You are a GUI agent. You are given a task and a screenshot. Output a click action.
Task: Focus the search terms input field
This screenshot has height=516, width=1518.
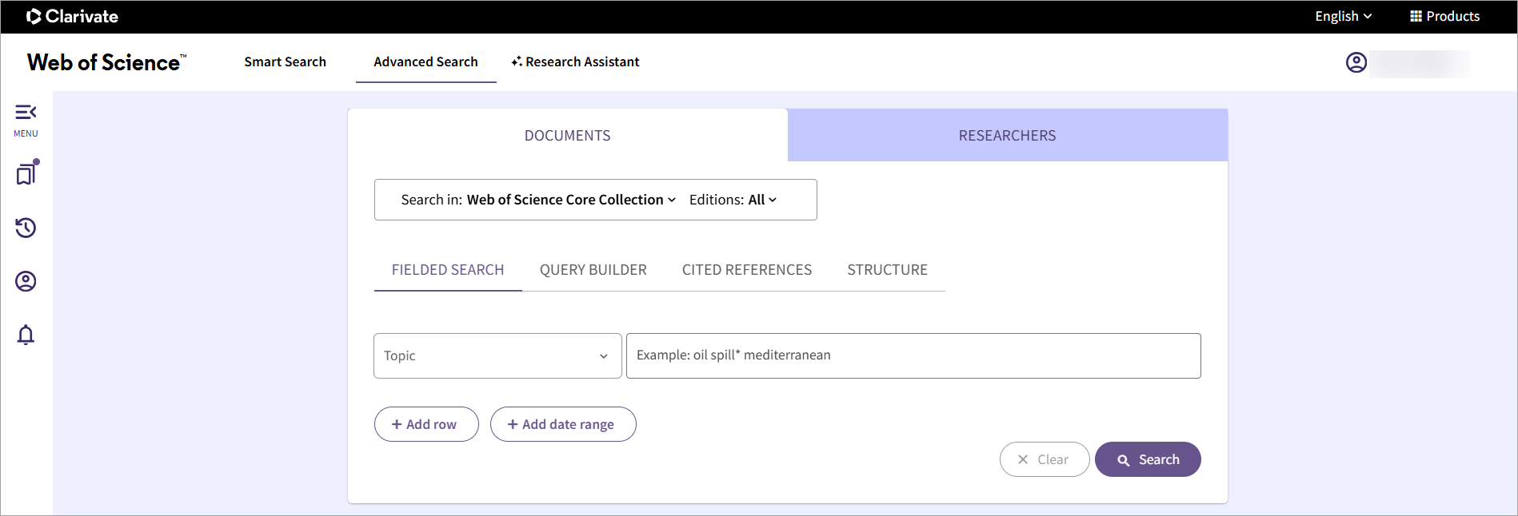(x=913, y=355)
